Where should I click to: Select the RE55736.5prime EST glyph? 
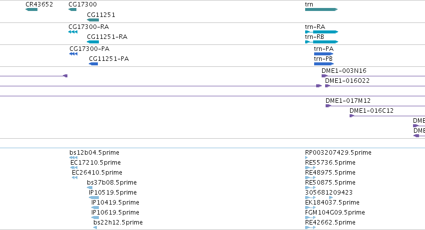[310, 168]
